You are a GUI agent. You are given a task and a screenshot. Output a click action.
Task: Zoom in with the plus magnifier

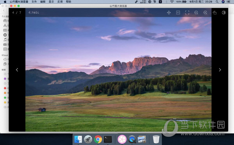(x=205, y=12)
